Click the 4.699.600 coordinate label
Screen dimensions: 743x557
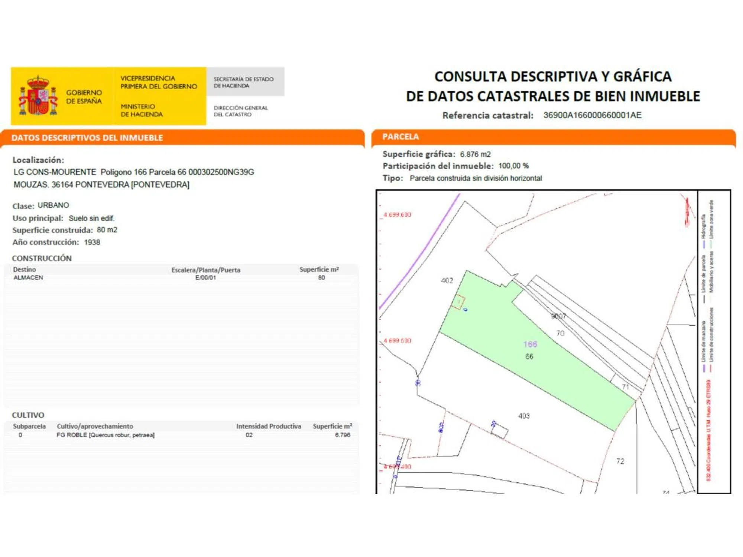coord(398,215)
